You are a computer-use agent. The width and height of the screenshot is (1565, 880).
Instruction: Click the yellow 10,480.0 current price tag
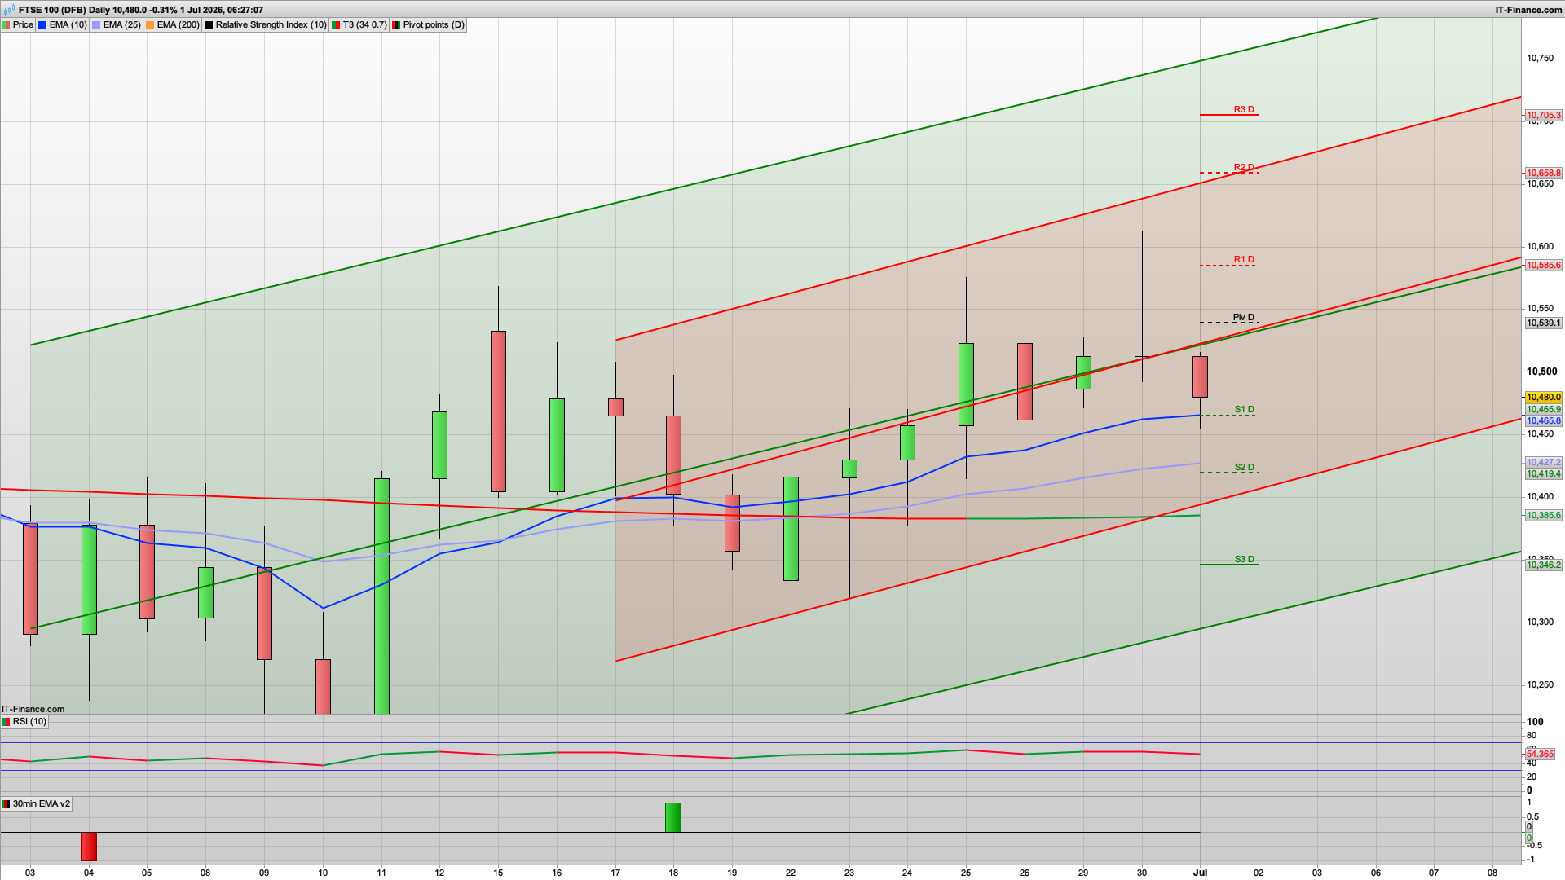(x=1543, y=398)
